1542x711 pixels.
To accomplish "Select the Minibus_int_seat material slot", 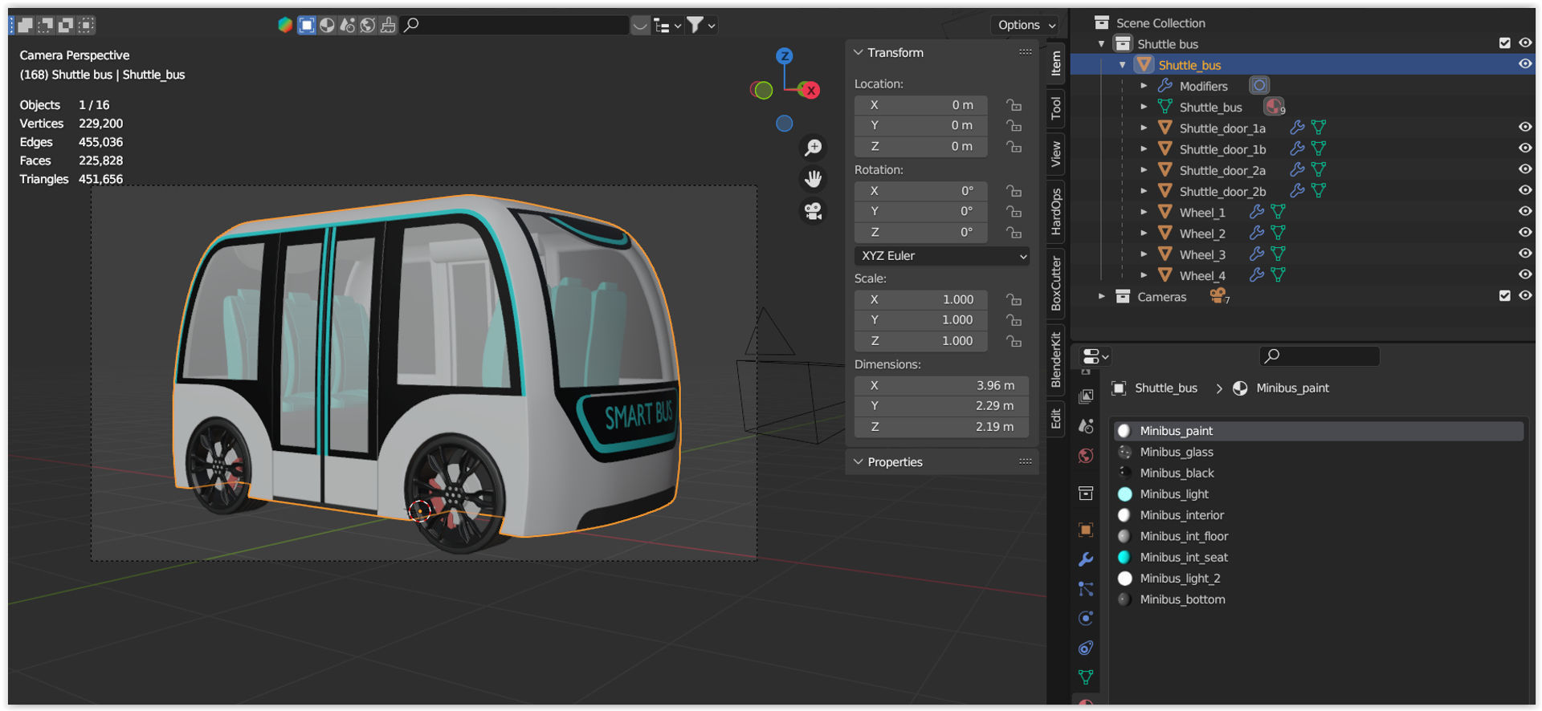I will [1318, 557].
